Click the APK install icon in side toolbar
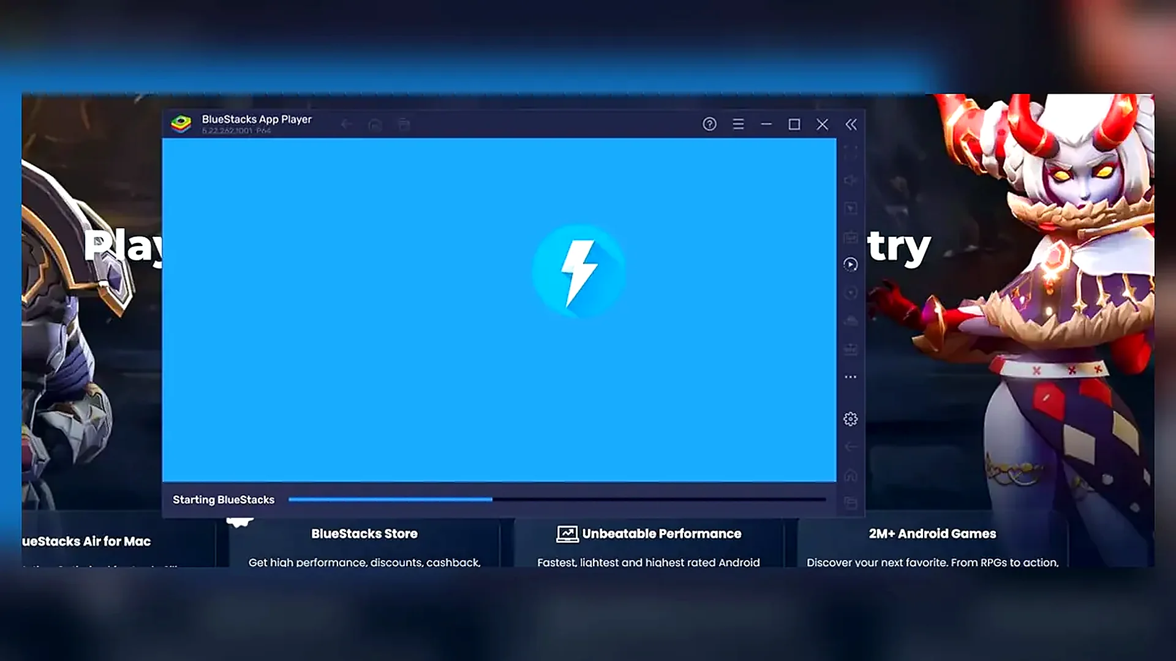 [851, 321]
